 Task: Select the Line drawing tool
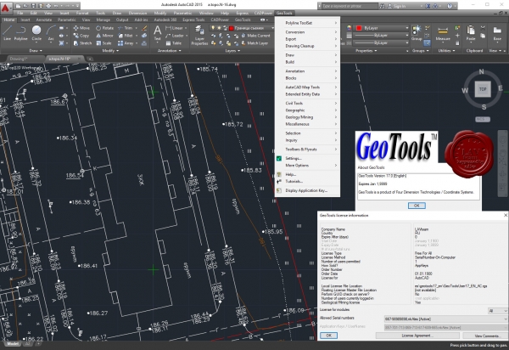point(7,33)
